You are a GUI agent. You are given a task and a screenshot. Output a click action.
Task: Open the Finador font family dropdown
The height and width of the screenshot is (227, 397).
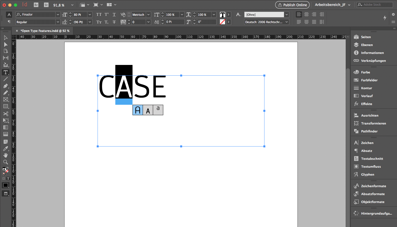pos(58,15)
